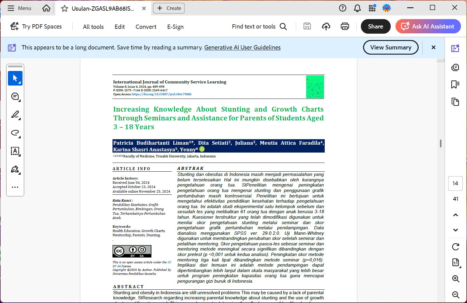Expand more tools in left toolbar

coord(15,187)
